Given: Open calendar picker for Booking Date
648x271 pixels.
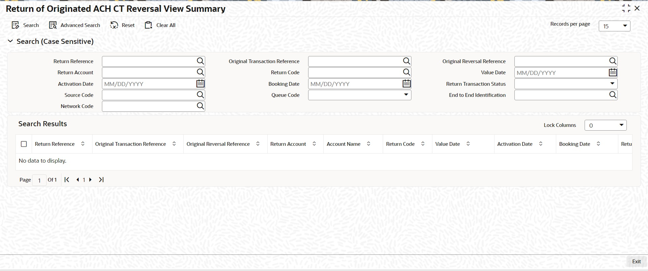Looking at the screenshot, I should (407, 83).
